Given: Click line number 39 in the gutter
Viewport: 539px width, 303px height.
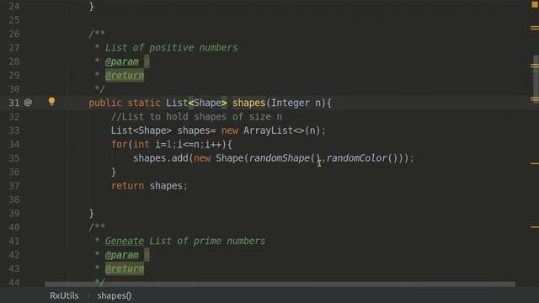Looking at the screenshot, I should [x=14, y=213].
